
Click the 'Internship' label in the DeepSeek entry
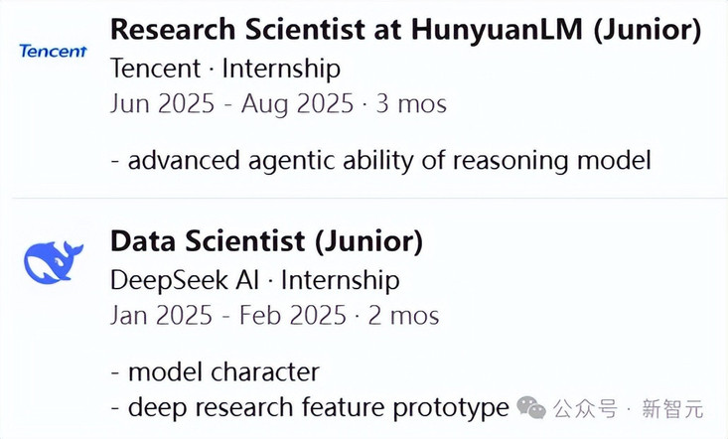(x=341, y=281)
